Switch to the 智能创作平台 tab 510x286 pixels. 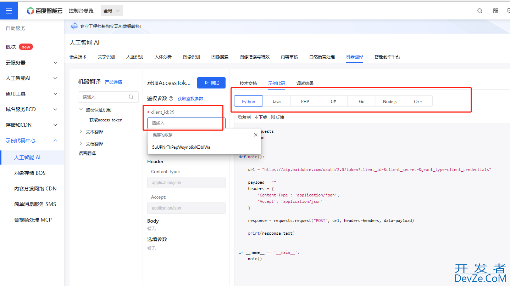pyautogui.click(x=387, y=57)
